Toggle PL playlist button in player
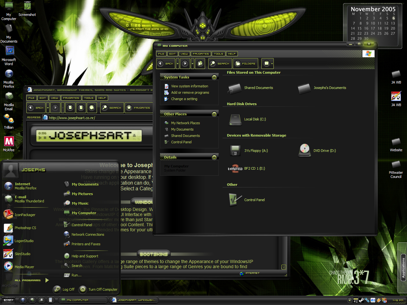Viewport: 407px width, 305px height. pyautogui.click(x=146, y=33)
